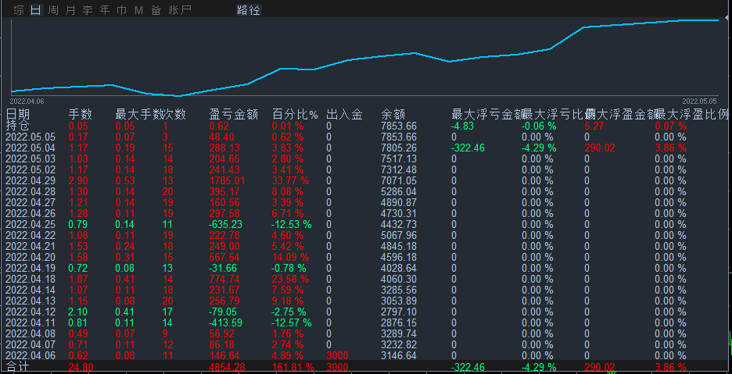Sort by the 日期 column header
The image size is (732, 374).
point(18,114)
